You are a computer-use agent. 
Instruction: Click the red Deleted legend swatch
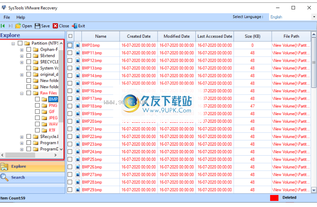click(x=274, y=198)
